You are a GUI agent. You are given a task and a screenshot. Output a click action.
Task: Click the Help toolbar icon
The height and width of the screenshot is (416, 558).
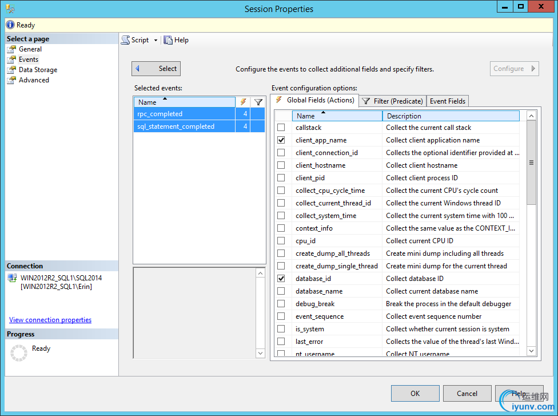168,40
